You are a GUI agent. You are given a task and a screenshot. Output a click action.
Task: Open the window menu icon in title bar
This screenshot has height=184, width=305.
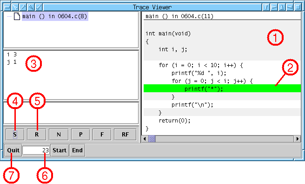[7, 7]
